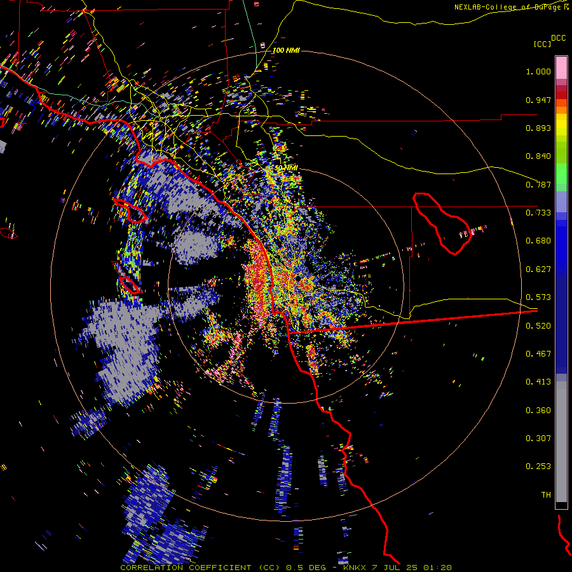Viewport: 572px width, 572px height.
Task: Pick the yellow segment of the color bar
Action: 561,125
